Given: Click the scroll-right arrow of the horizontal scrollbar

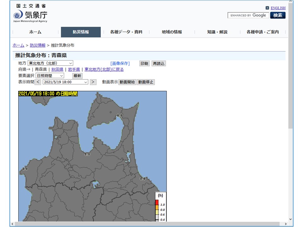Looking at the screenshot, I should (x=286, y=224).
